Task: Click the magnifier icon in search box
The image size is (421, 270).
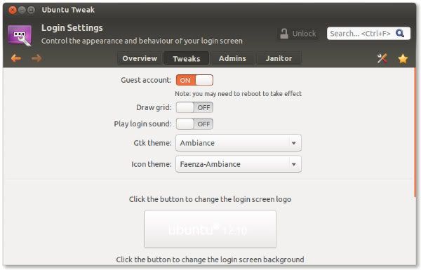Action: tap(400, 33)
